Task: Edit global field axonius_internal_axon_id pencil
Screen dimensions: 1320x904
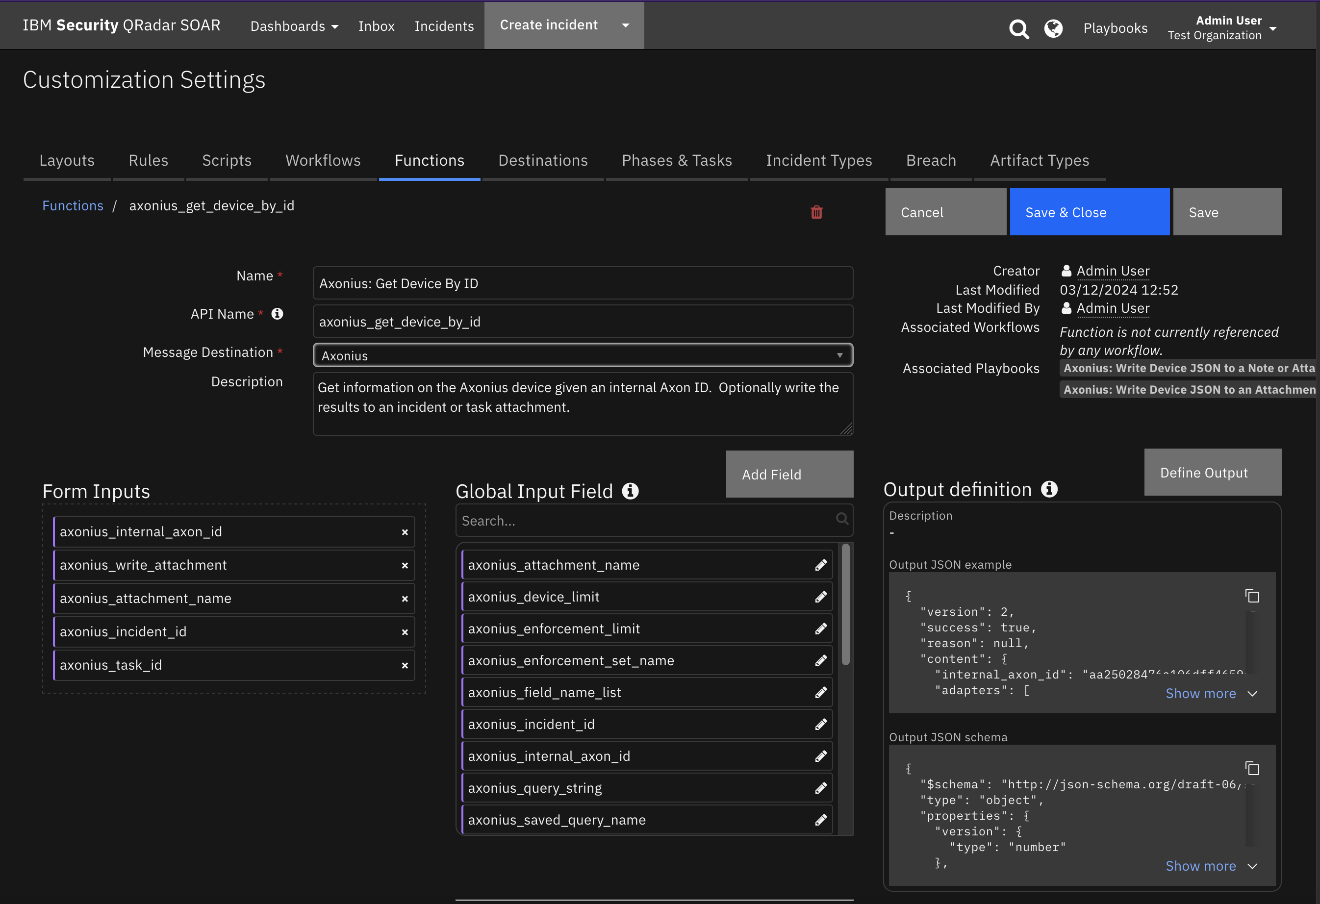Action: [x=821, y=756]
